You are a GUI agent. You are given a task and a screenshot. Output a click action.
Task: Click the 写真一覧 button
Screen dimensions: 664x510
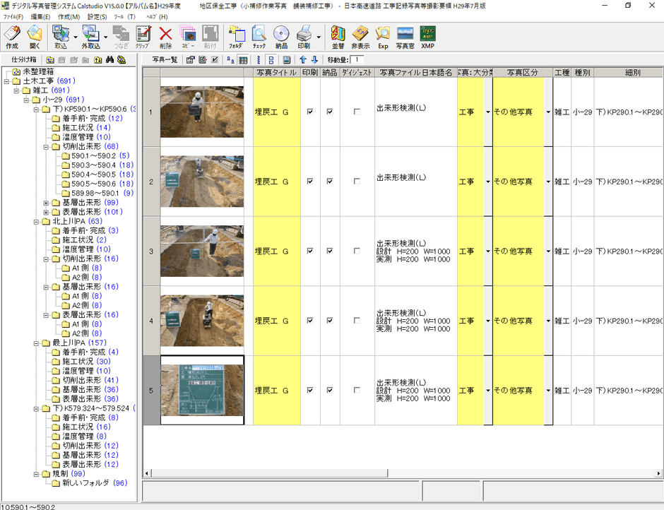pyautogui.click(x=164, y=60)
